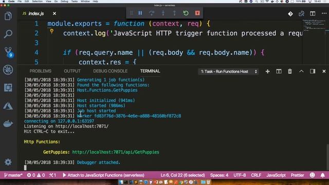This screenshot has height=185, width=329.
Task: Switch to the Problems panel tab
Action: coord(40,71)
